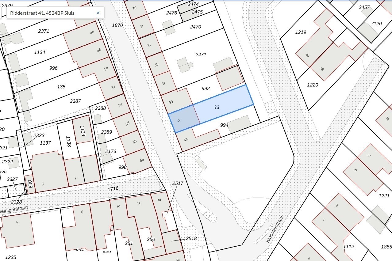
Task: Select building number 20
Action: 307,55
